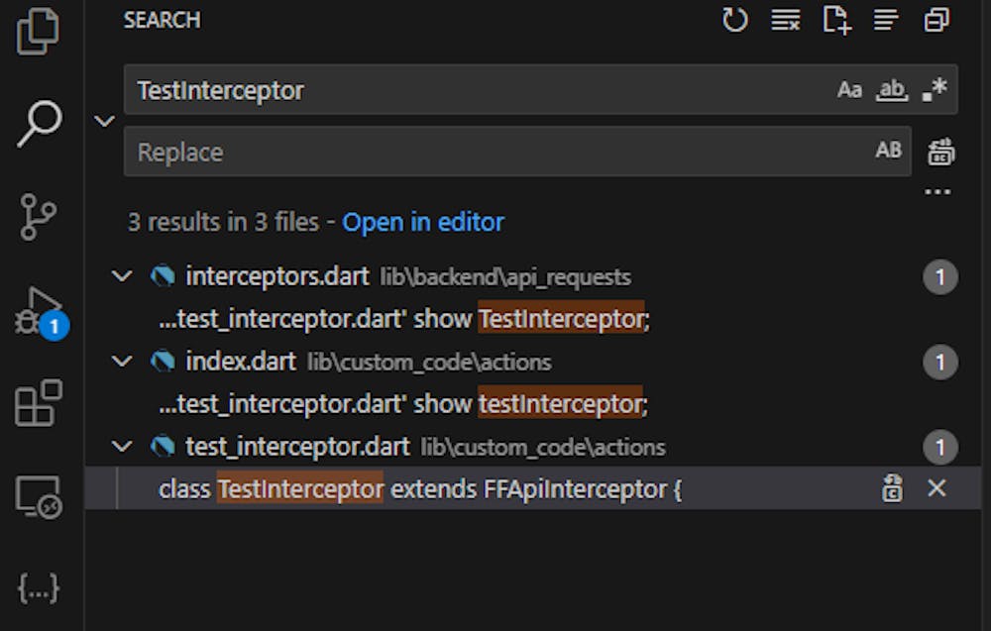Refresh the search results
The height and width of the screenshot is (631, 991).
coord(734,20)
